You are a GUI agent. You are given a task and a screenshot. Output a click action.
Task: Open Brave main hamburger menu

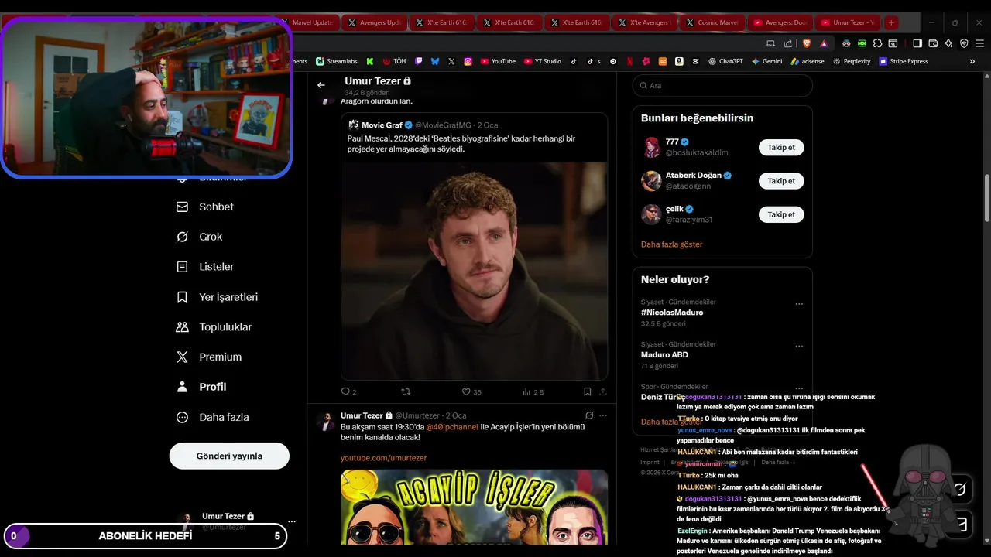[x=979, y=43]
